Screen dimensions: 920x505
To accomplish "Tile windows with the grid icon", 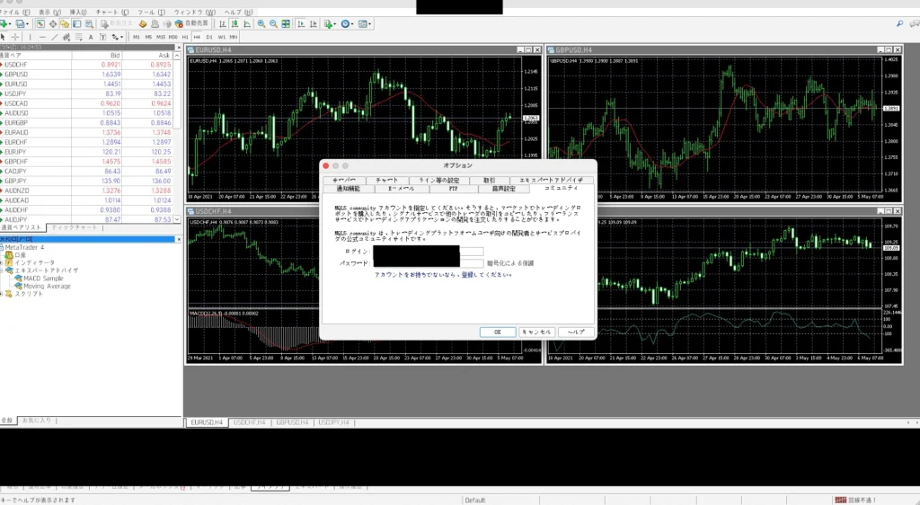I will point(286,24).
